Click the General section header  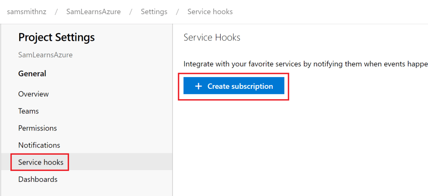point(32,73)
